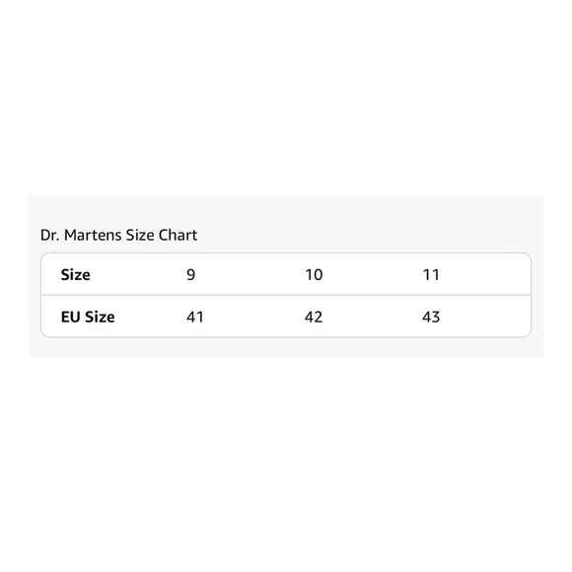
Task: Click size 10 in the chart
Action: pos(314,275)
